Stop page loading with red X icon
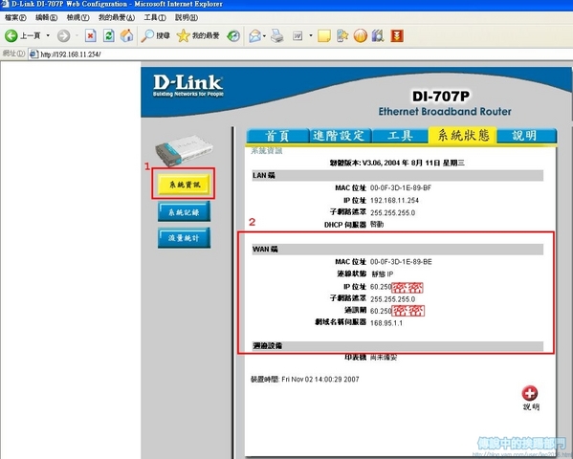The image size is (573, 459). 91,35
